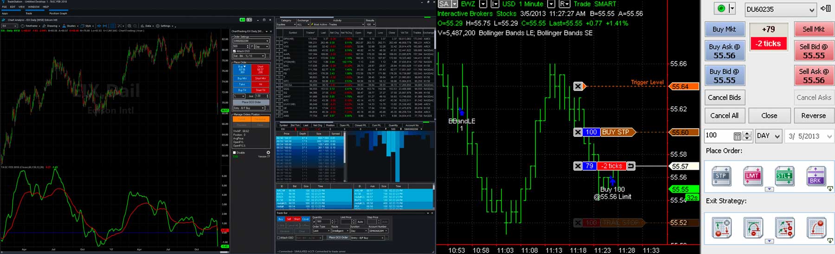Open EDIT menu in TradeStation
Screen dimensions: 835x254
pyautogui.click(x=13, y=7)
